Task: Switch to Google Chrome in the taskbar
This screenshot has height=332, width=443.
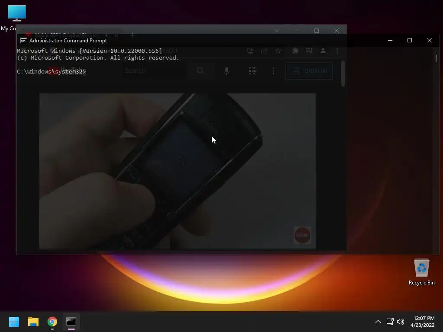Action: pyautogui.click(x=52, y=322)
